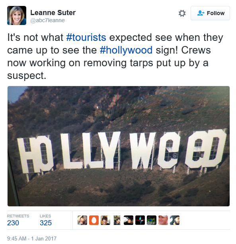Open first liker avatar with hat
The image size is (236, 244).
tap(82, 220)
